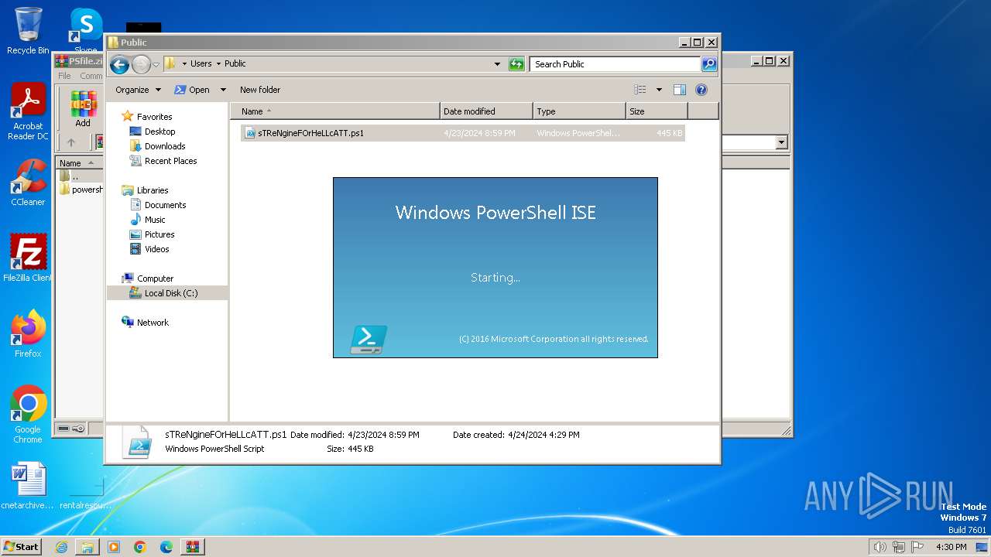Viewport: 991px width, 557px height.
Task: Open Acrobat Reader DC desktop icon
Action: pos(28,112)
